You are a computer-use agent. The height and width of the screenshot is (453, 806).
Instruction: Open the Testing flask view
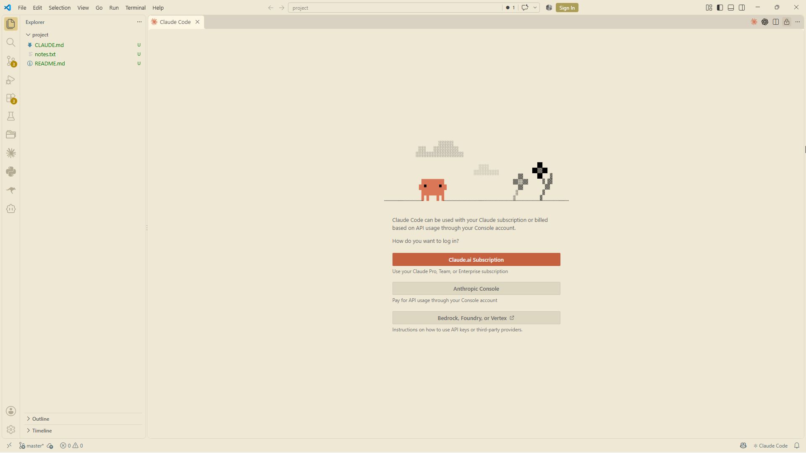click(x=11, y=116)
